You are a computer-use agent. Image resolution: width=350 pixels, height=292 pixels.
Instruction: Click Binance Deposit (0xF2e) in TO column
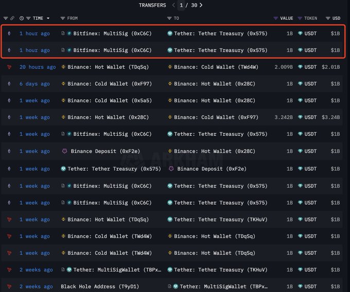tap(212, 169)
